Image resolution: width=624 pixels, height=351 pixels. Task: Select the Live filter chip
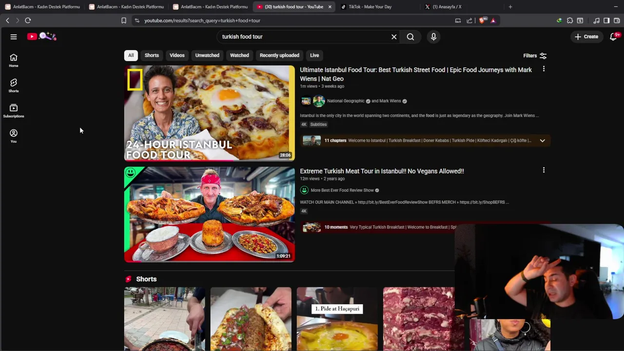314,55
